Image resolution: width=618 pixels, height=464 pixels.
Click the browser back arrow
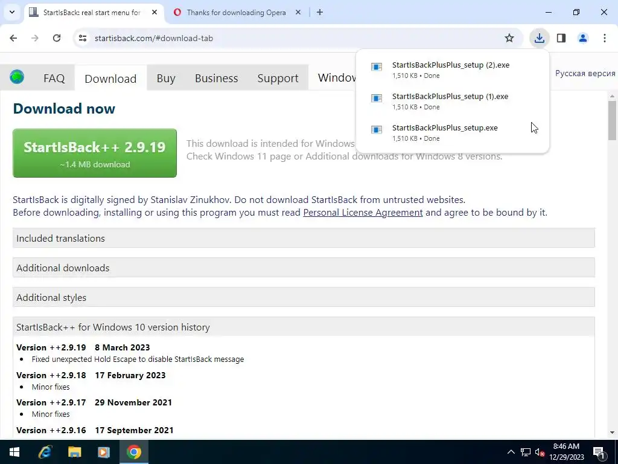pos(13,38)
